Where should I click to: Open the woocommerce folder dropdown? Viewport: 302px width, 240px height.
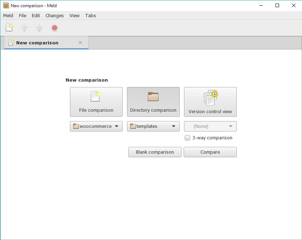click(x=96, y=126)
